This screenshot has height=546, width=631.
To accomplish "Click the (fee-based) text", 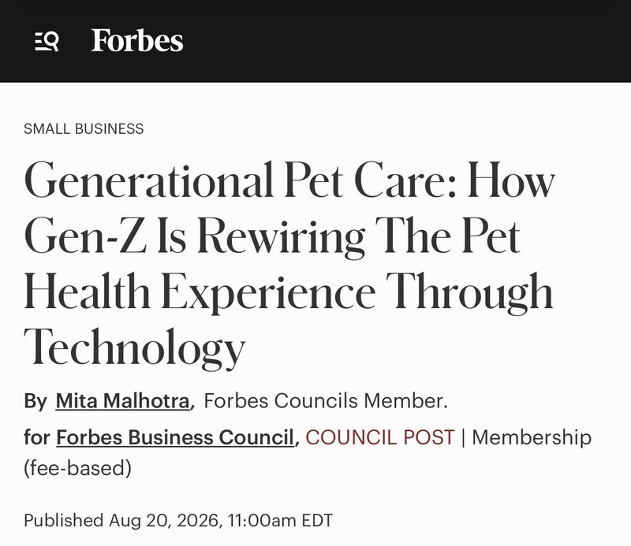I will 77,468.
